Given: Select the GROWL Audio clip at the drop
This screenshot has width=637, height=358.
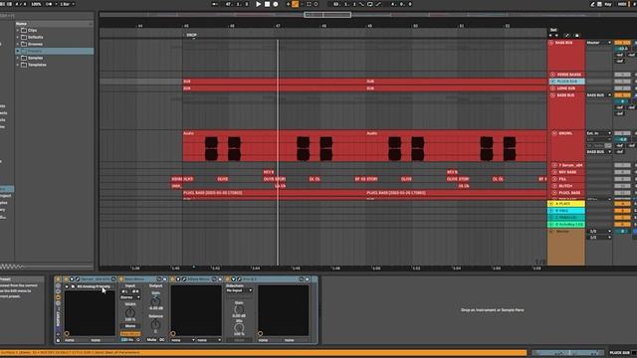Looking at the screenshot, I should pos(275,146).
